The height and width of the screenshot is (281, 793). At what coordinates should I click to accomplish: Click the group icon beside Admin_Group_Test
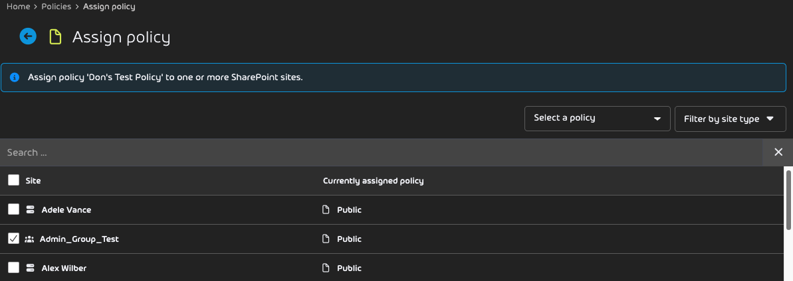(x=29, y=239)
